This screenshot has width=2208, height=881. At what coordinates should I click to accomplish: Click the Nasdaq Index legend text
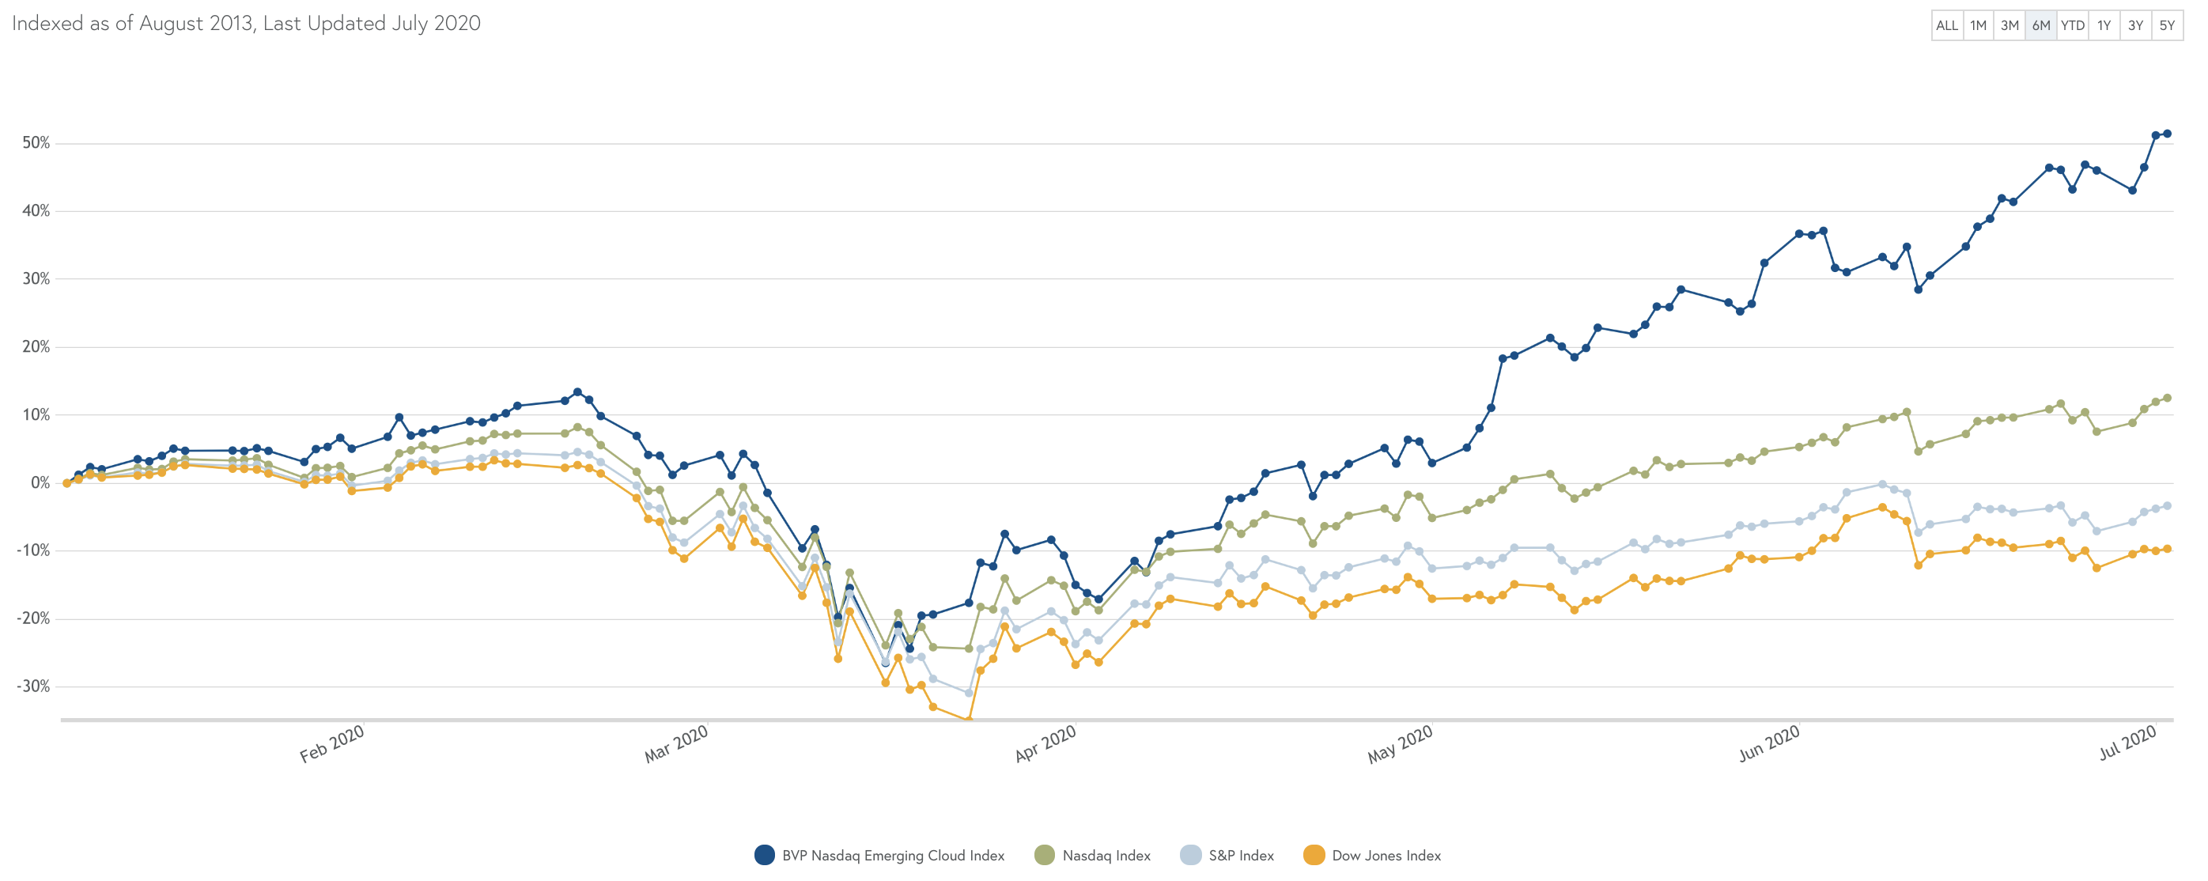pos(1106,855)
